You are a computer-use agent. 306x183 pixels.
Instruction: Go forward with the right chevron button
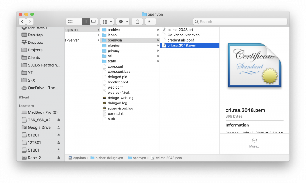coord(30,21)
